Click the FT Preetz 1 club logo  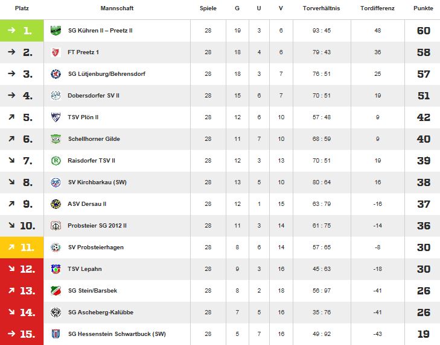tap(56, 52)
